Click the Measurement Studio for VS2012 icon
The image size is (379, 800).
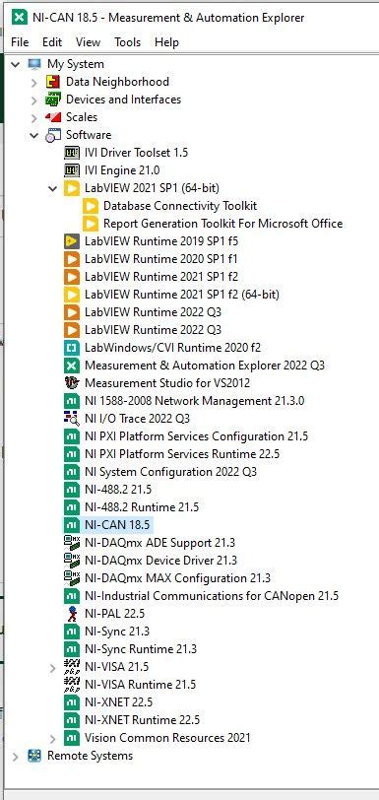72,383
